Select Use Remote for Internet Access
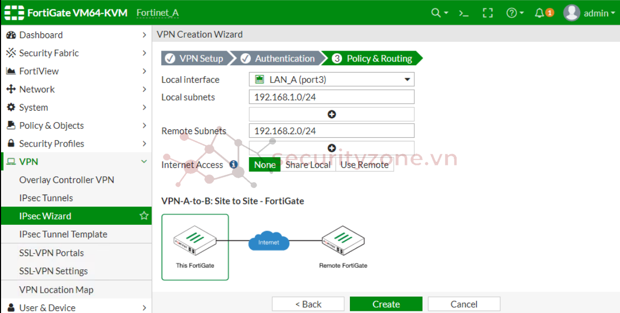Viewport: 620px width, 313px height. pyautogui.click(x=365, y=165)
